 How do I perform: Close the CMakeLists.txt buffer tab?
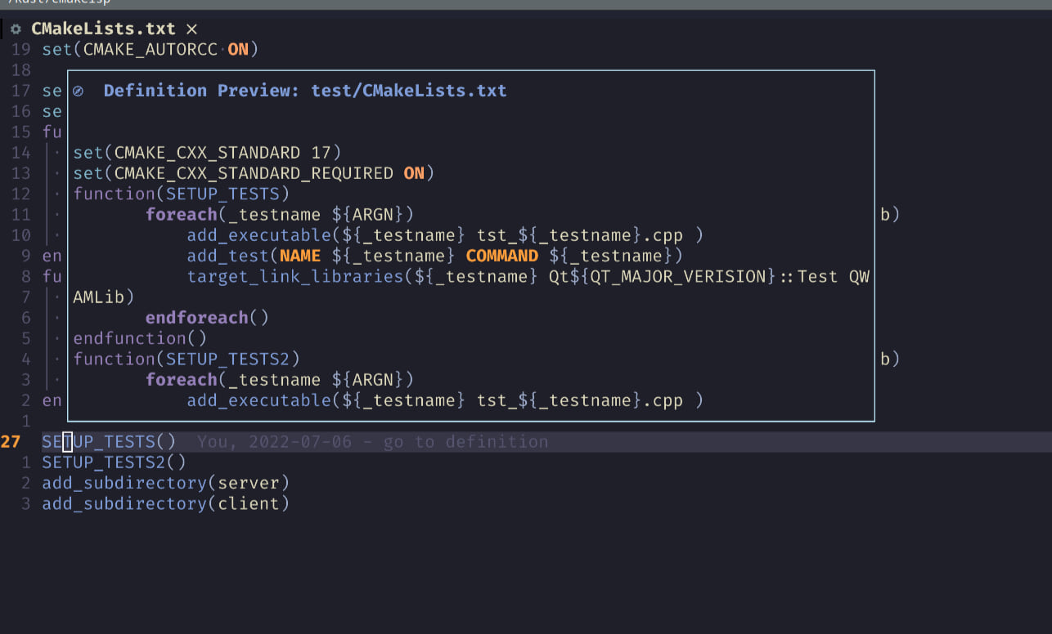191,29
